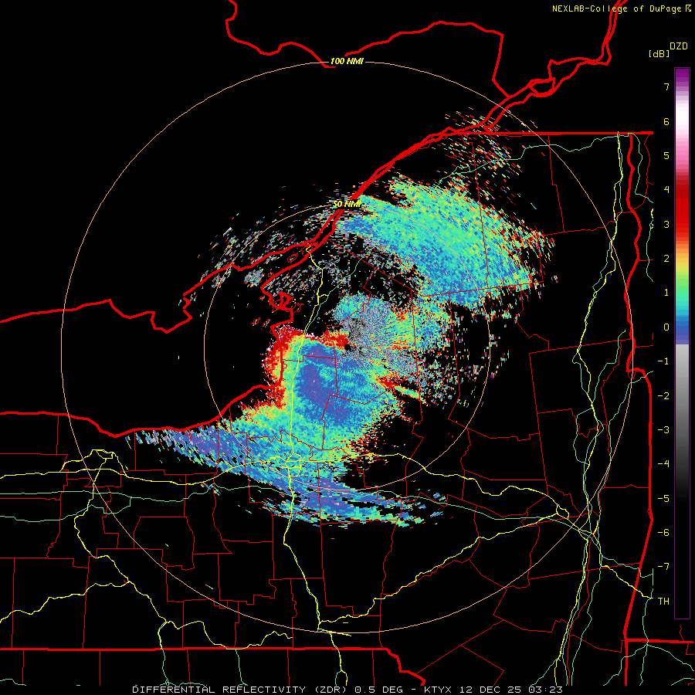Click the 6 value on the color scale
Screen dimensions: 695x695
666,121
